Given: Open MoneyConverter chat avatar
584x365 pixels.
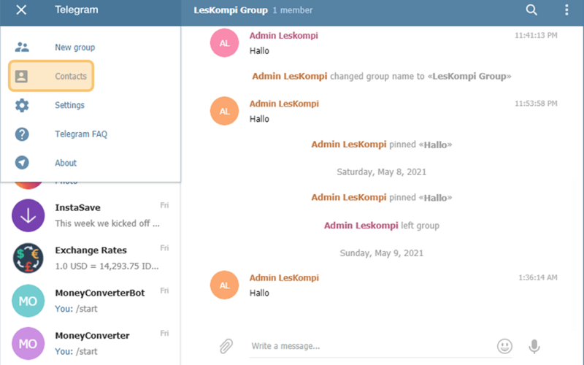Looking at the screenshot, I should [x=28, y=343].
